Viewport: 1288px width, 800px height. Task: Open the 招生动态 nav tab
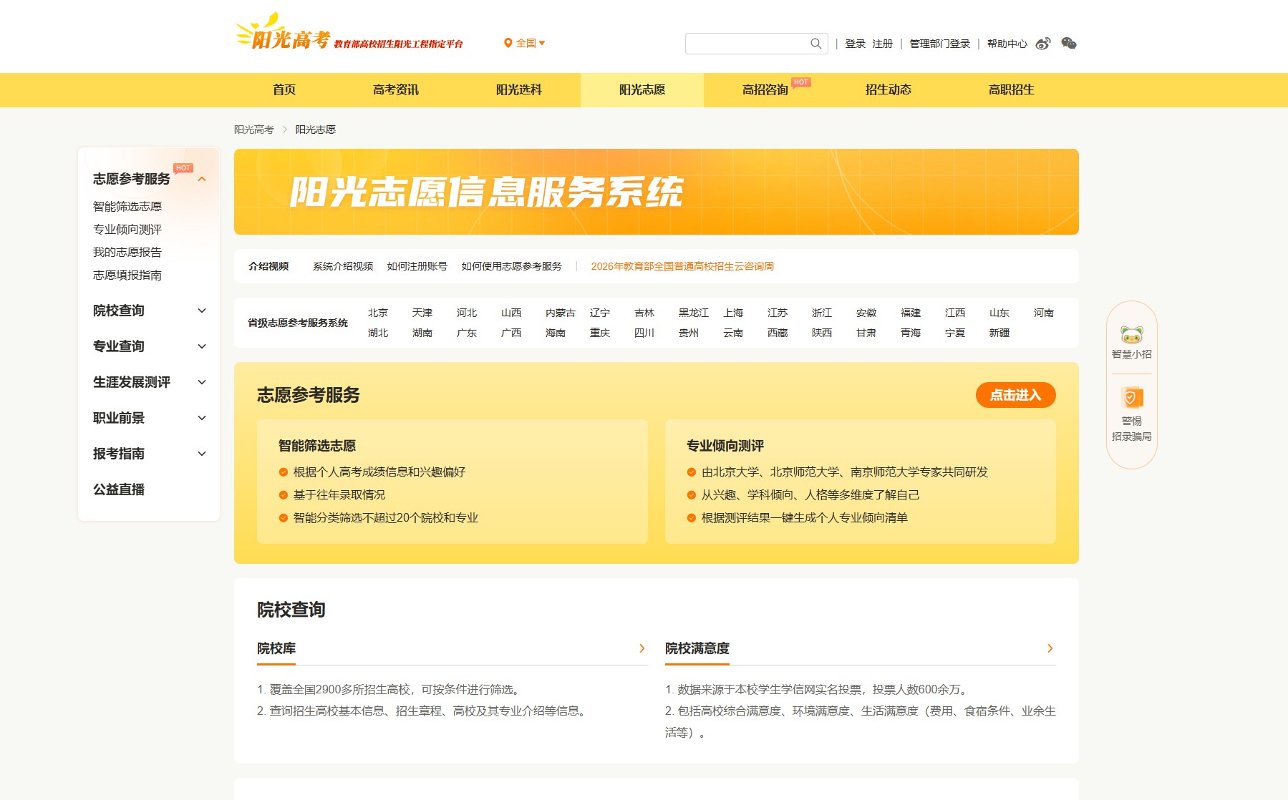(x=888, y=90)
